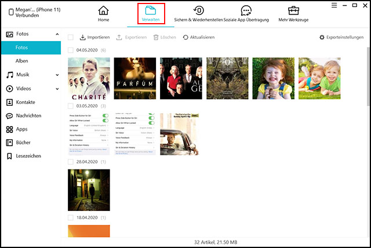371x248 pixels.
Task: Click the Home house icon
Action: tap(103, 10)
